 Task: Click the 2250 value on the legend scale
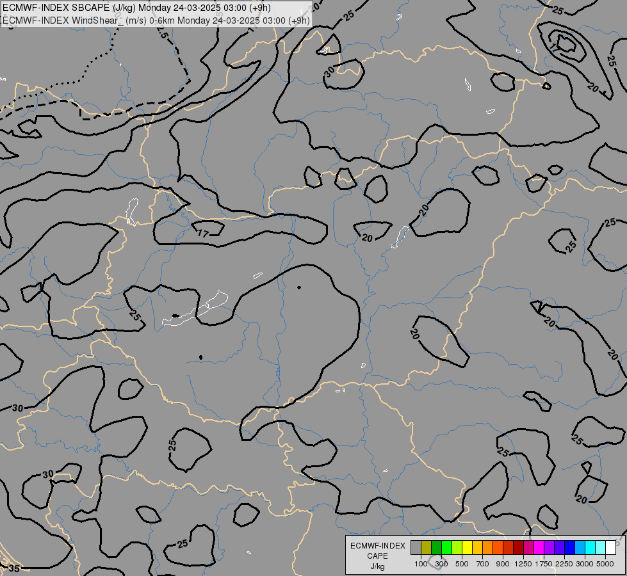click(564, 564)
